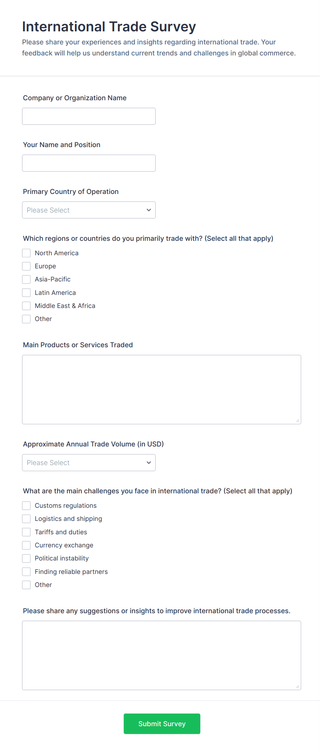
Task: Check Middle East & Africa region
Action: [26, 306]
